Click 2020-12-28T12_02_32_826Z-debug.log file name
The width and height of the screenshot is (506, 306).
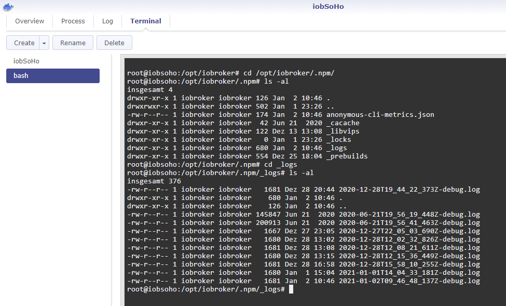(x=409, y=240)
